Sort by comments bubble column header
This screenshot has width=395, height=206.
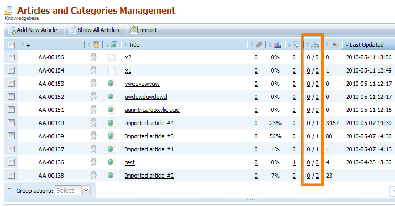click(297, 45)
